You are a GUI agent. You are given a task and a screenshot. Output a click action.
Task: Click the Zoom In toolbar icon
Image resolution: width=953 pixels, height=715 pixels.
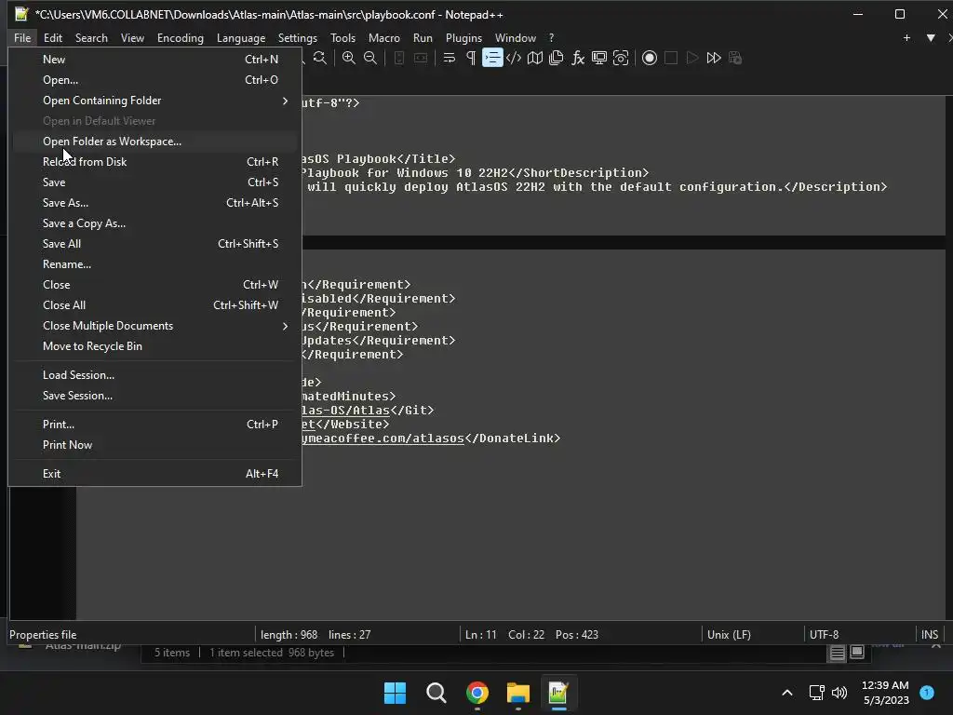pyautogui.click(x=349, y=58)
